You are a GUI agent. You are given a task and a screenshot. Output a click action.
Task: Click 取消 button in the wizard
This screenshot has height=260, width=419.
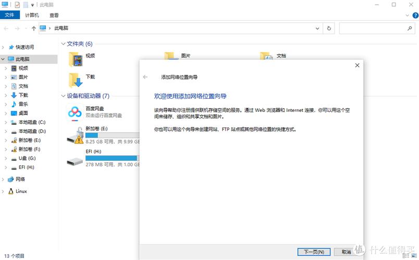(347, 252)
